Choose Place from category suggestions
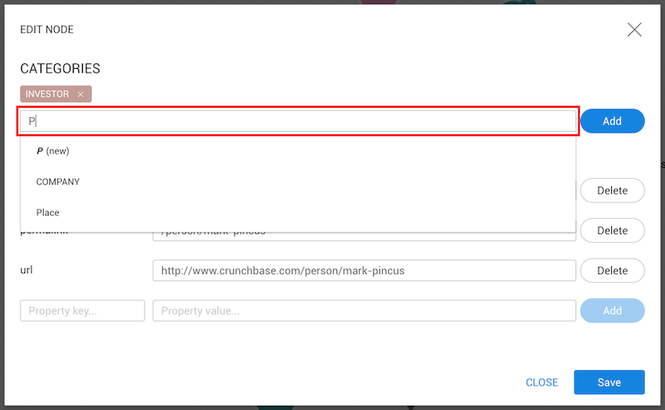This screenshot has width=665, height=410. [x=48, y=212]
